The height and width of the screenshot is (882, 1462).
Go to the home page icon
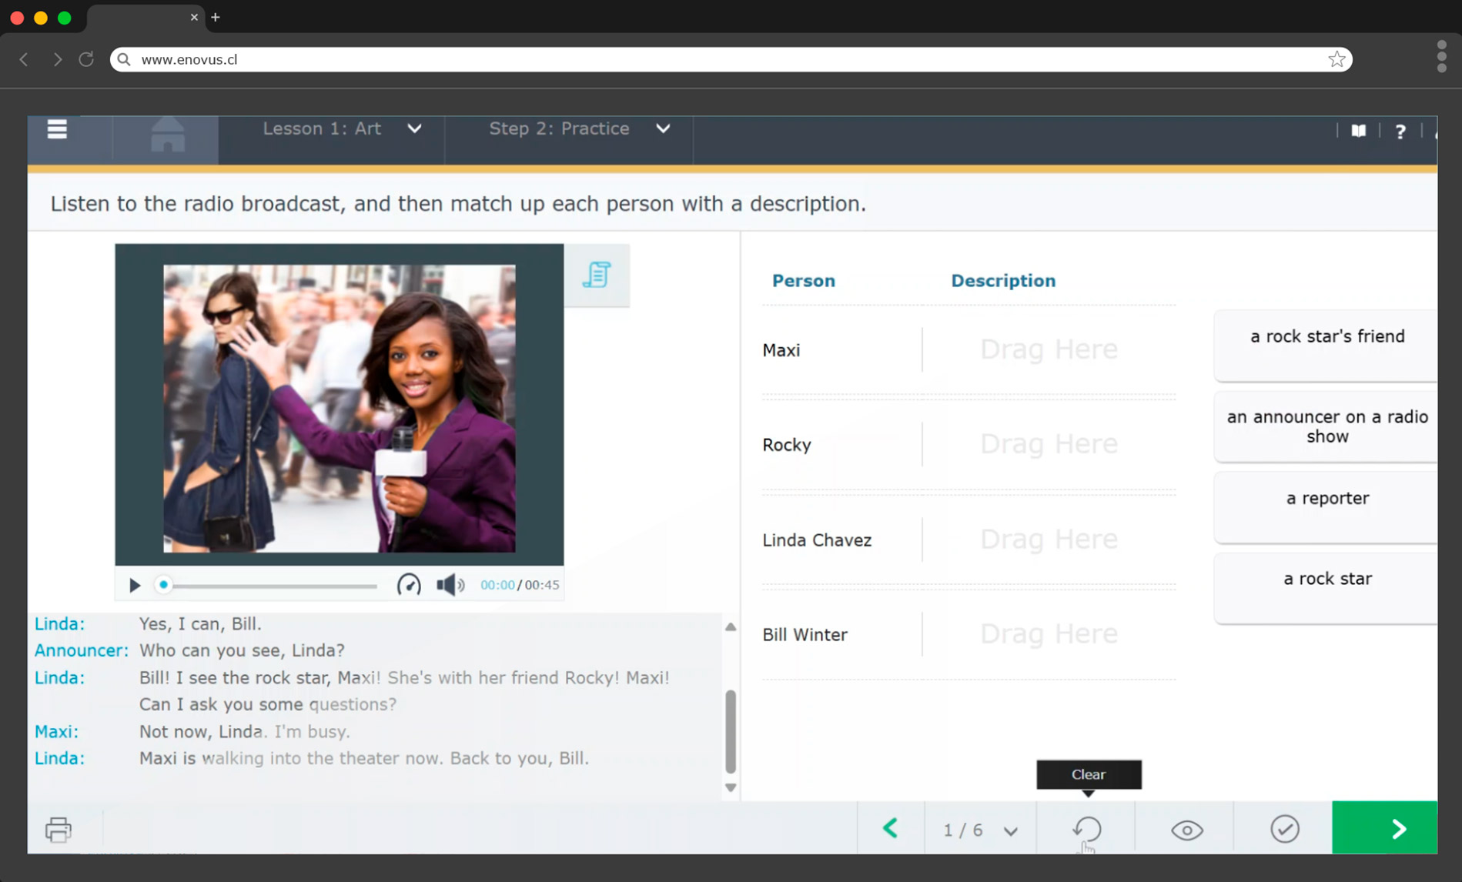167,135
